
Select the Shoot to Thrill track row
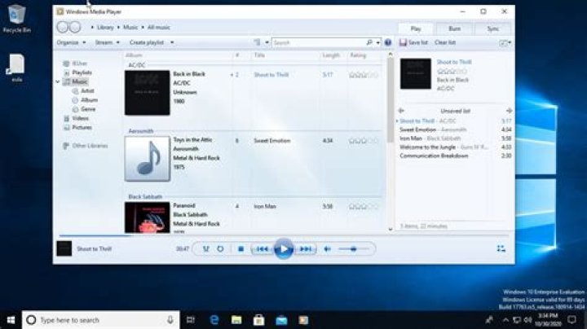click(x=305, y=75)
